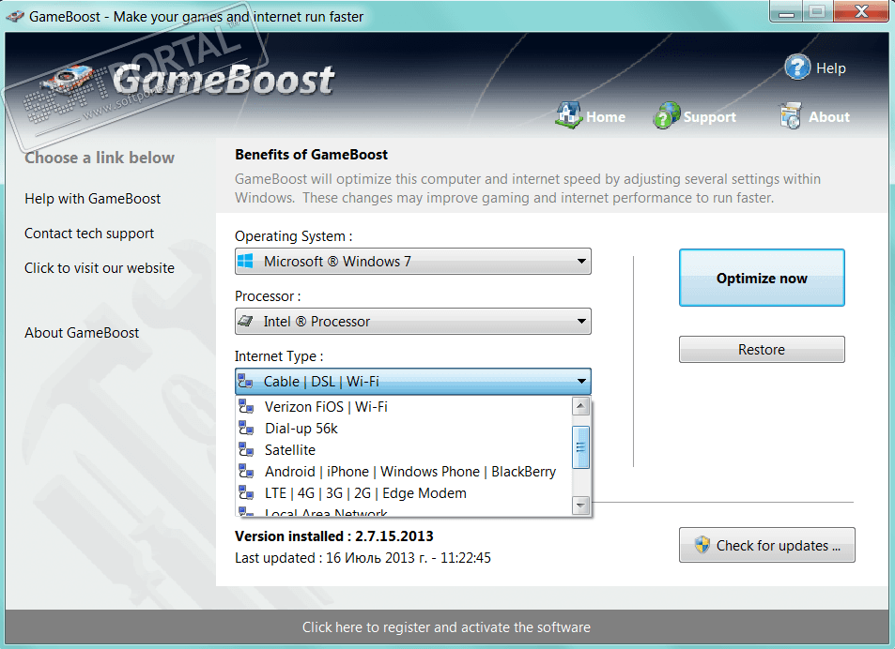Open the Processor dropdown
The height and width of the screenshot is (649, 895).
[412, 322]
